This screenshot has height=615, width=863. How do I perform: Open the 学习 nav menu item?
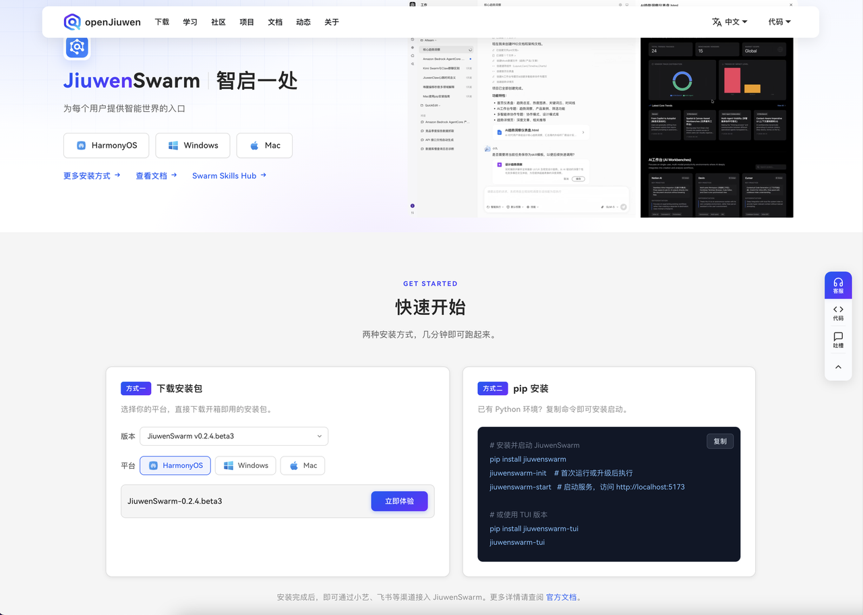tap(190, 22)
